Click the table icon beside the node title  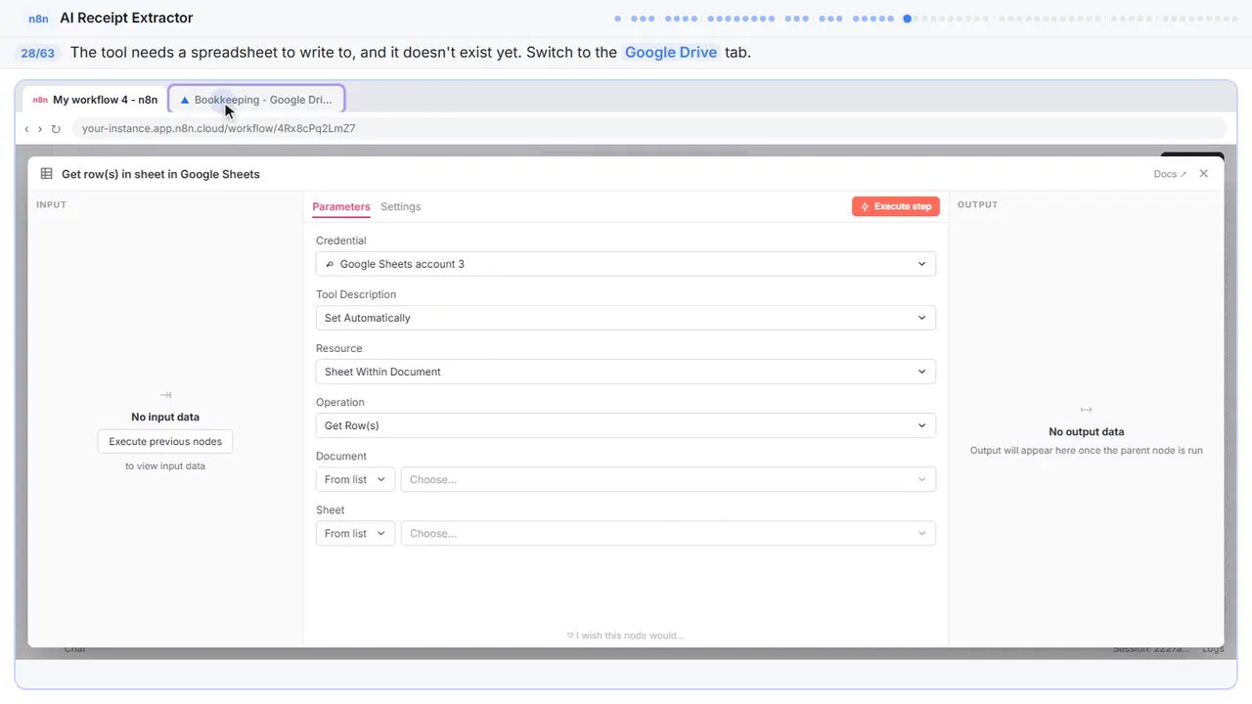(x=46, y=174)
